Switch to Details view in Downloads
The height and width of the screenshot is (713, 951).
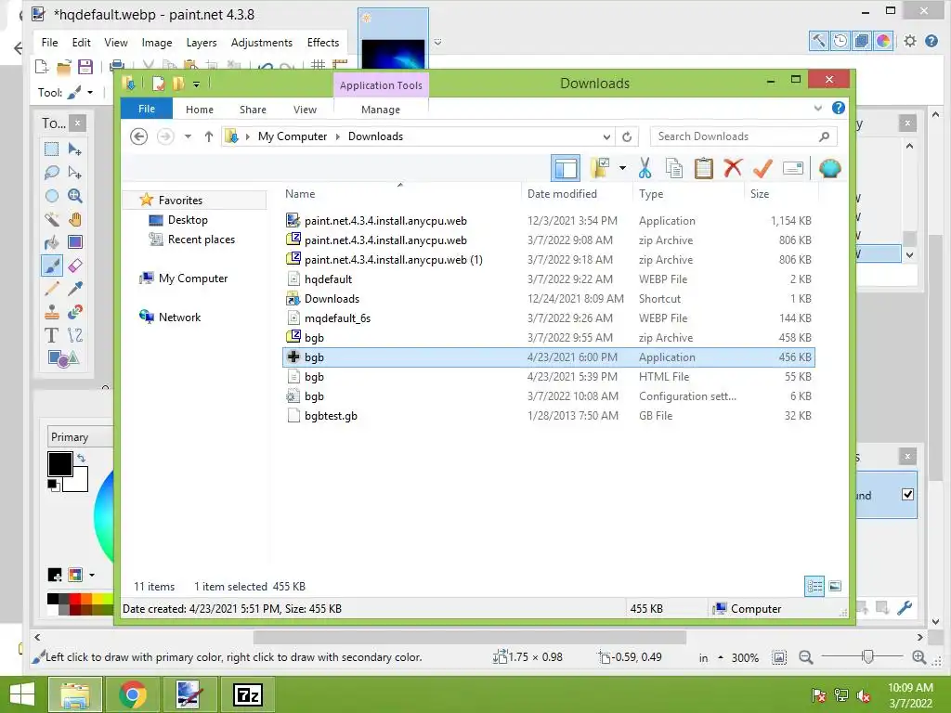click(814, 587)
